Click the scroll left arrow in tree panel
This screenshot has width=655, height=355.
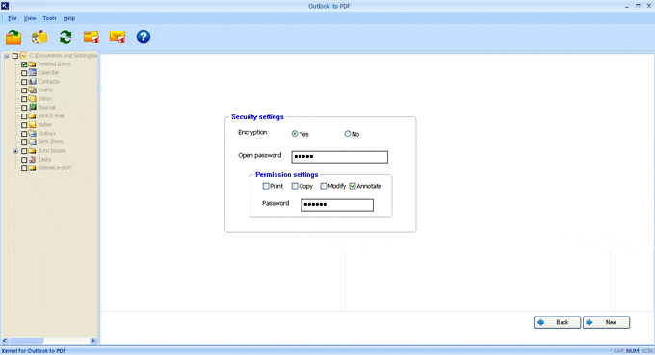click(x=5, y=341)
